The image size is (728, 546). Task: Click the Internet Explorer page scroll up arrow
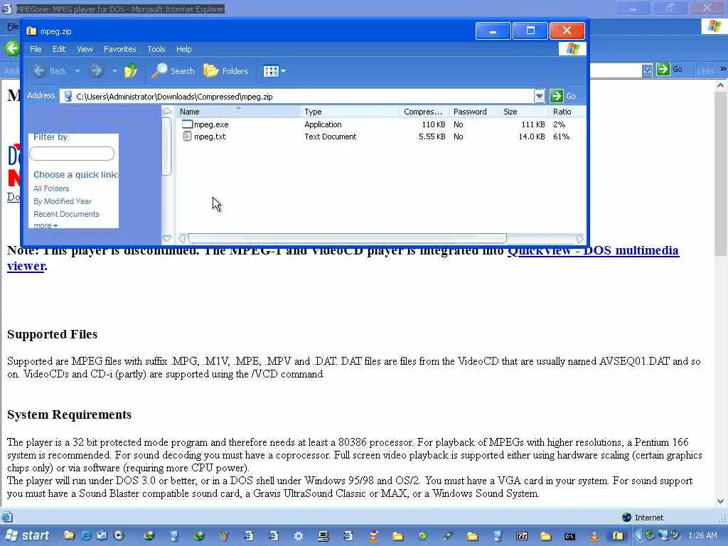coord(721,85)
